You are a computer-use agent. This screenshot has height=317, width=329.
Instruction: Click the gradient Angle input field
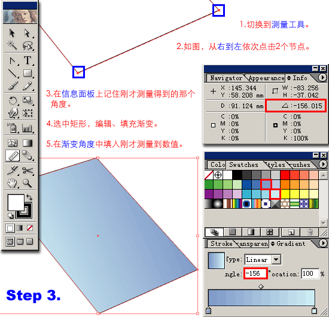tap(255, 273)
